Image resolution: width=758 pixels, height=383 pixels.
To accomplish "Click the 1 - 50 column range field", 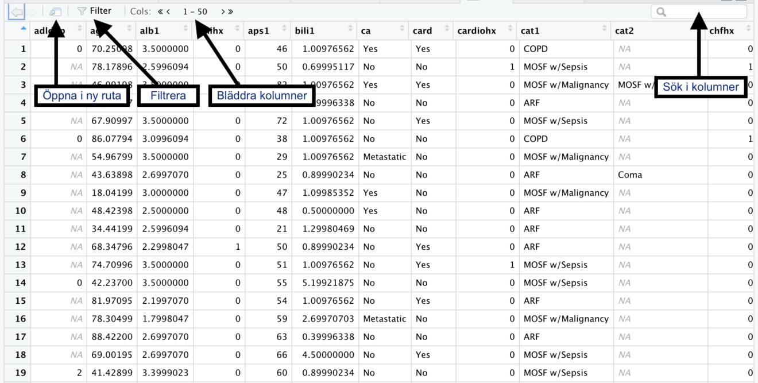I will pos(195,11).
